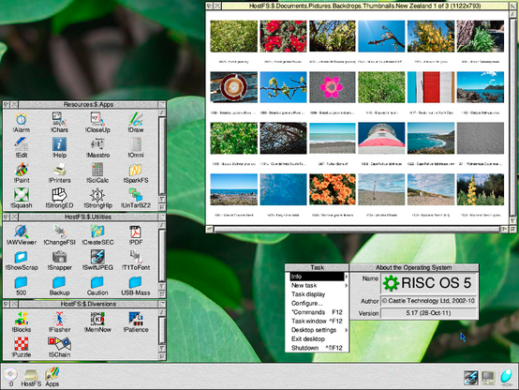Click the RISC OS 5 version field
Image resolution: width=519 pixels, height=390 pixels.
click(428, 313)
